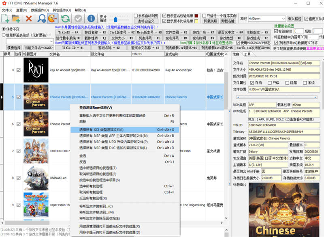The width and height of the screenshot is (324, 237).
Task: Click dark red signature result swatch
Action: (196, 16)
